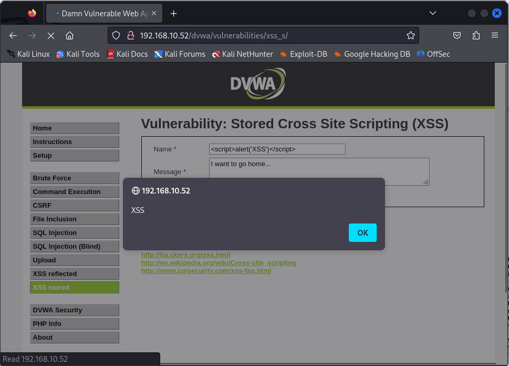Image resolution: width=509 pixels, height=366 pixels.
Task: Open a new tab with plus button
Action: point(174,13)
